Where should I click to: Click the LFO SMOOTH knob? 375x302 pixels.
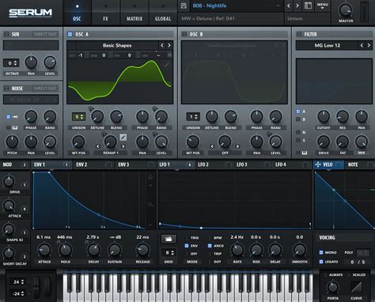pyautogui.click(x=300, y=250)
